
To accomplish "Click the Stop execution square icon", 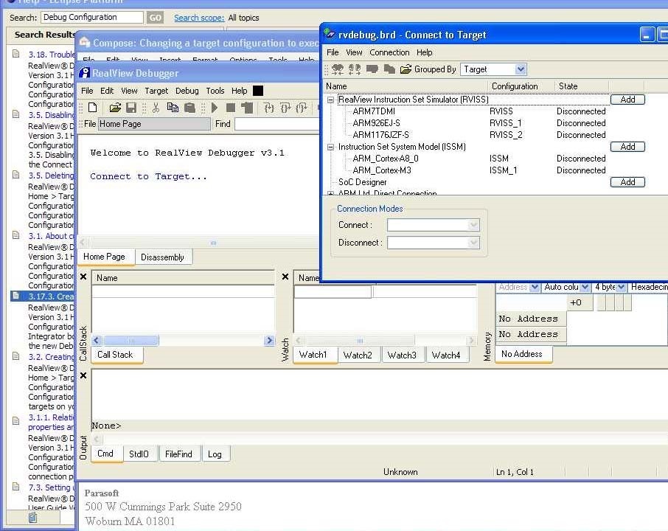I will pos(231,108).
